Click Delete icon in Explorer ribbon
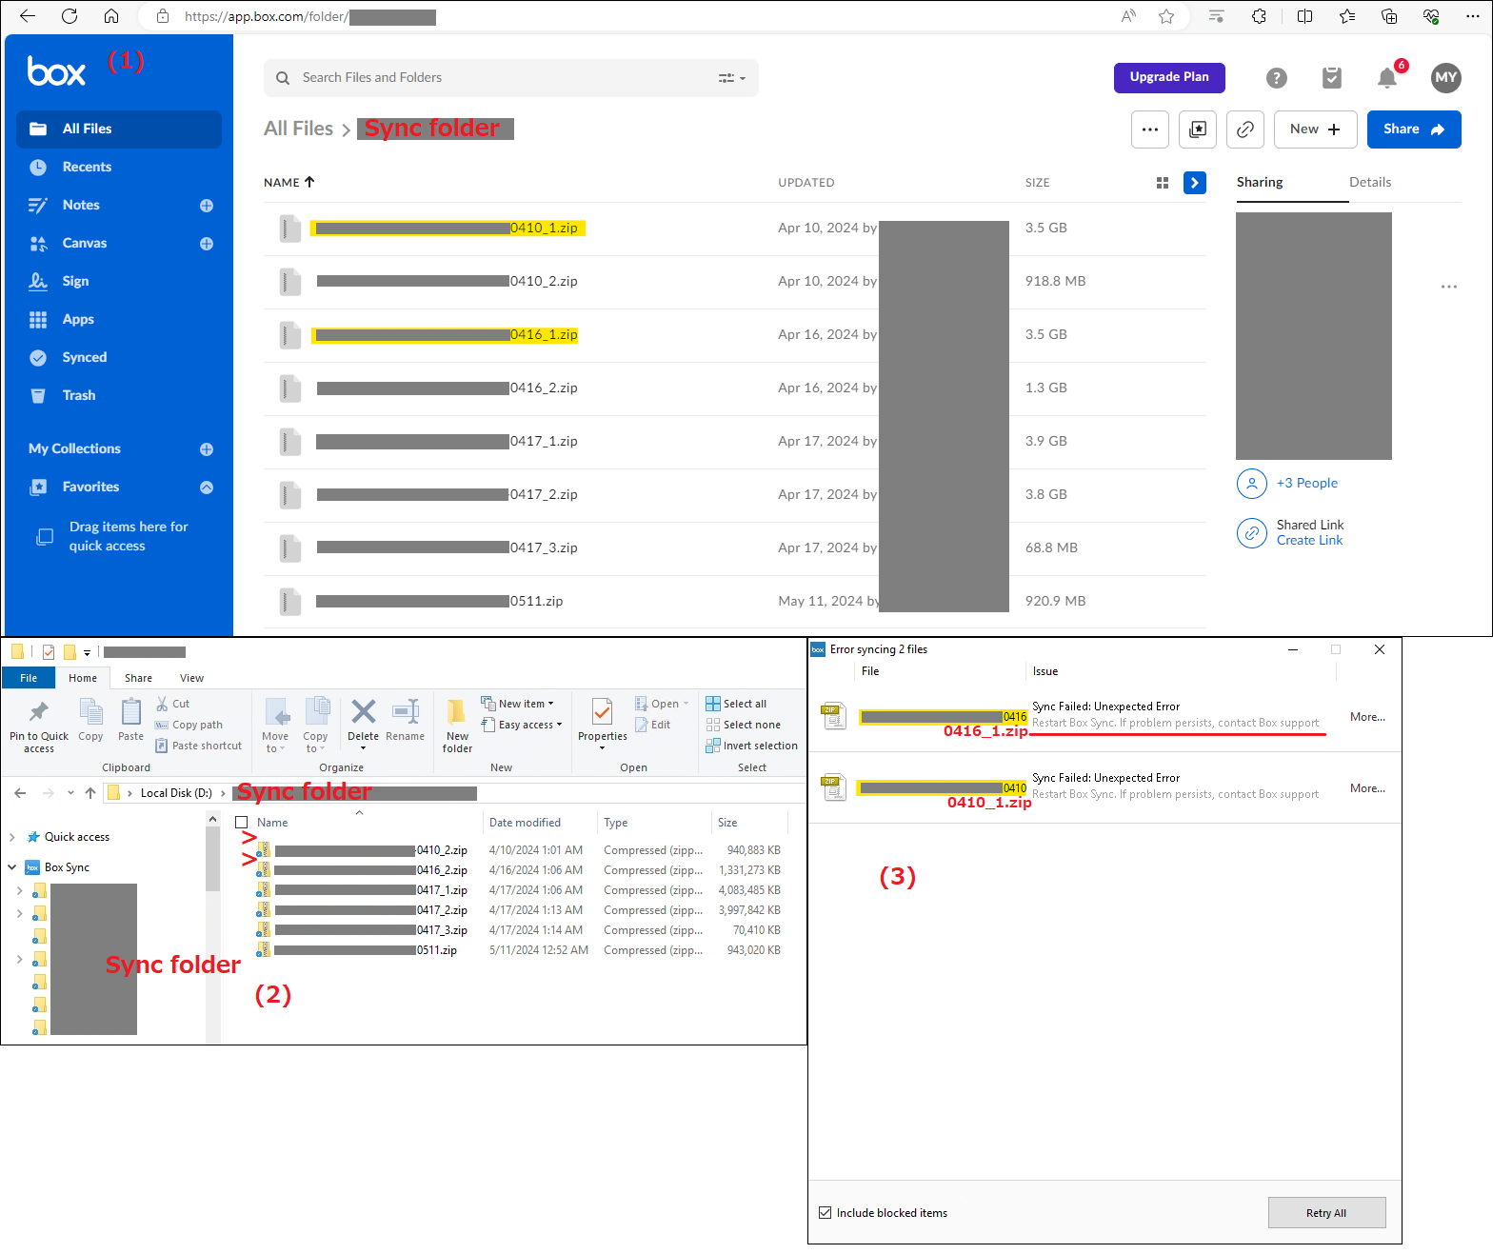Viewport: 1512px width, 1254px height. coord(363,720)
